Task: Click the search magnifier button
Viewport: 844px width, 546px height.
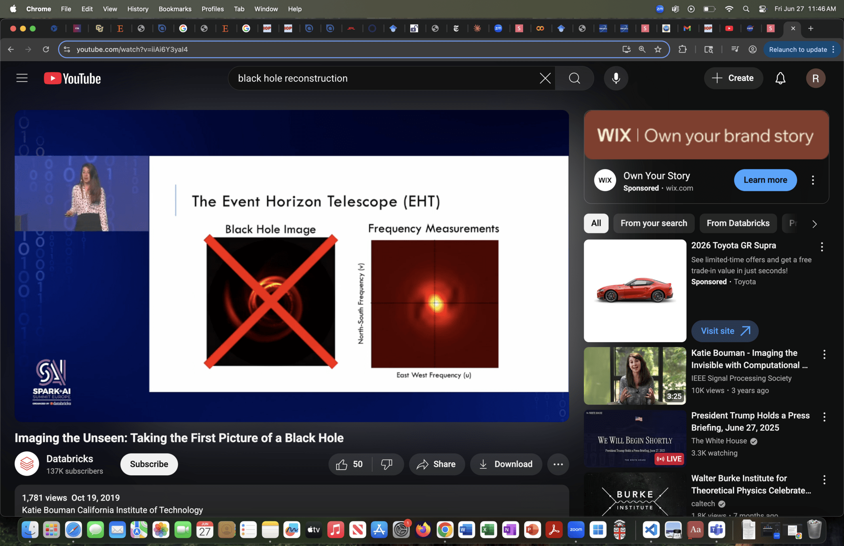Action: tap(574, 78)
